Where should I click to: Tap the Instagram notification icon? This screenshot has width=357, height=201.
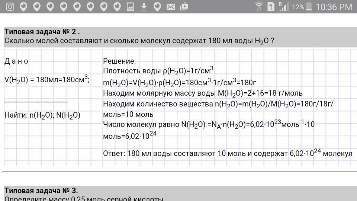[x=10, y=7]
